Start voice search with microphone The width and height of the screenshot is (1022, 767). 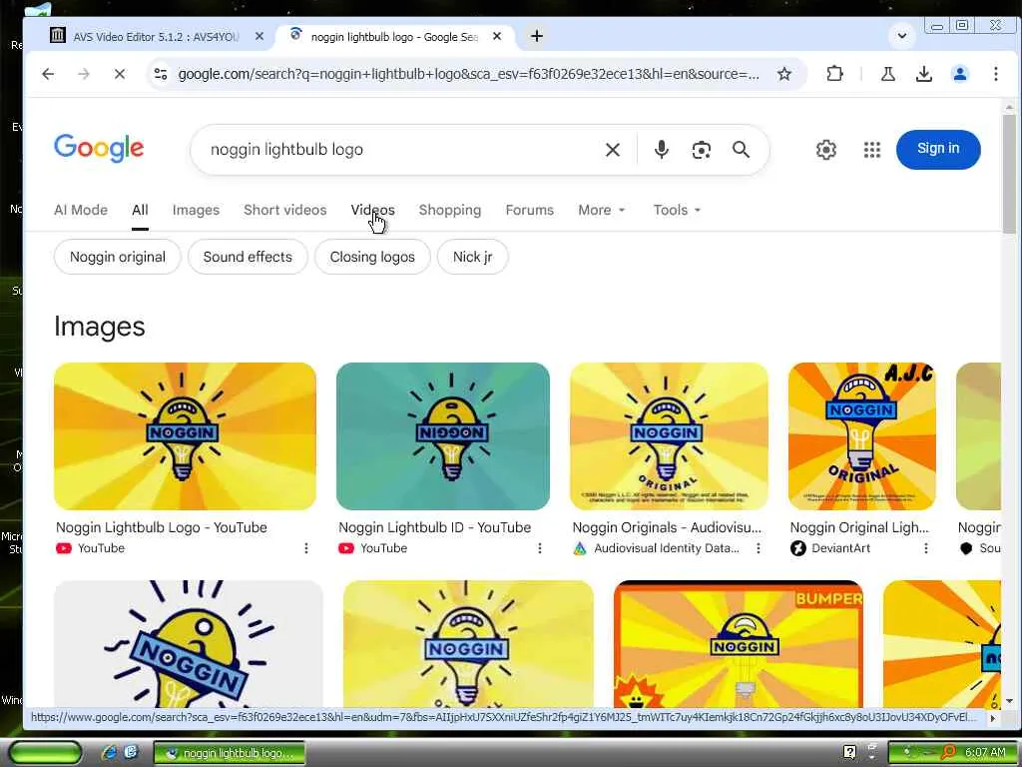[661, 150]
